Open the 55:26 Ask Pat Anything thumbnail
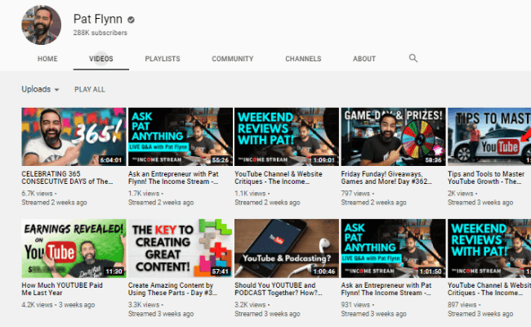 [180, 137]
